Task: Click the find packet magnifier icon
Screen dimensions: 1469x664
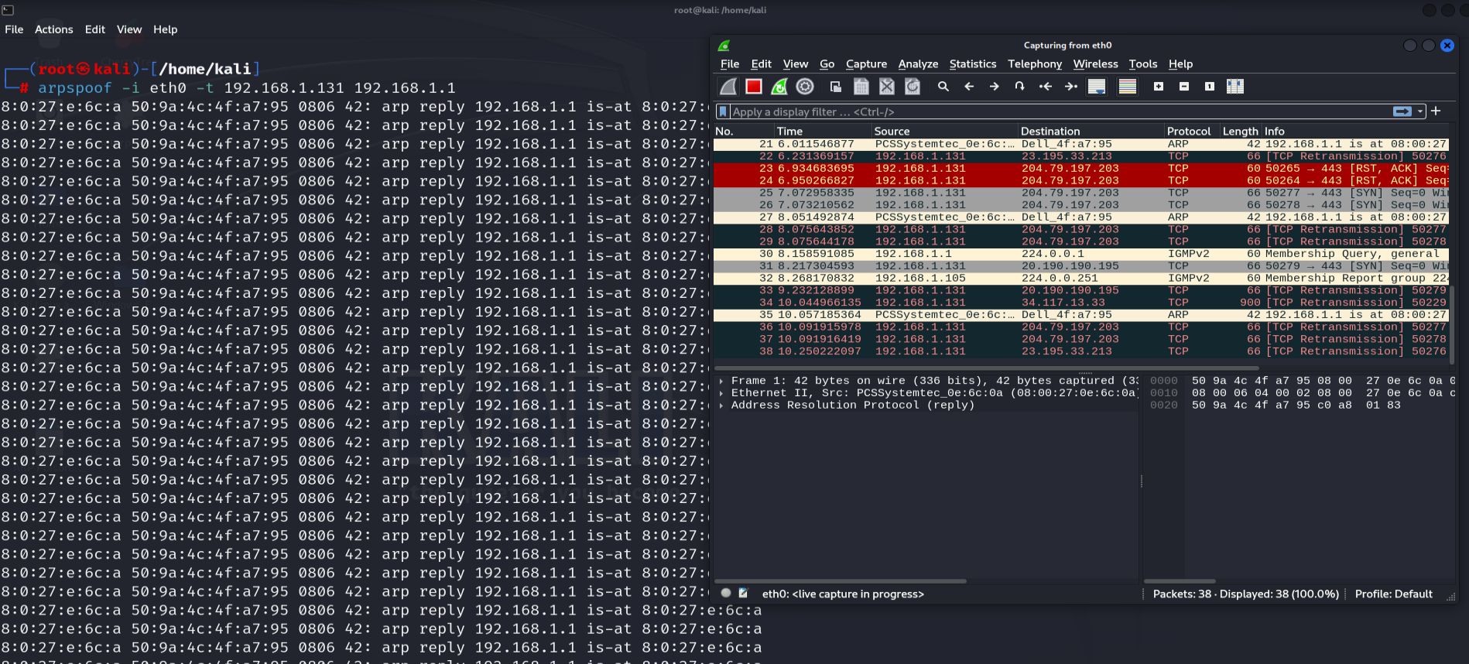Action: [943, 87]
